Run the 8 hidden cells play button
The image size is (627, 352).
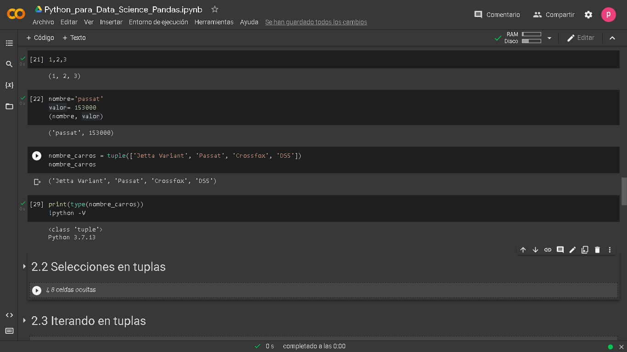(37, 290)
